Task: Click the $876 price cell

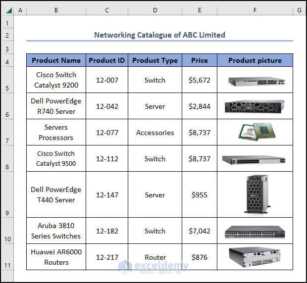Action: [200, 257]
